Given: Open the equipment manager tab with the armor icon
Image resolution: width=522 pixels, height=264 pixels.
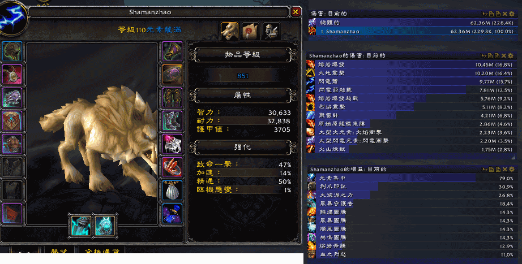Looking at the screenshot, I should point(271,32).
